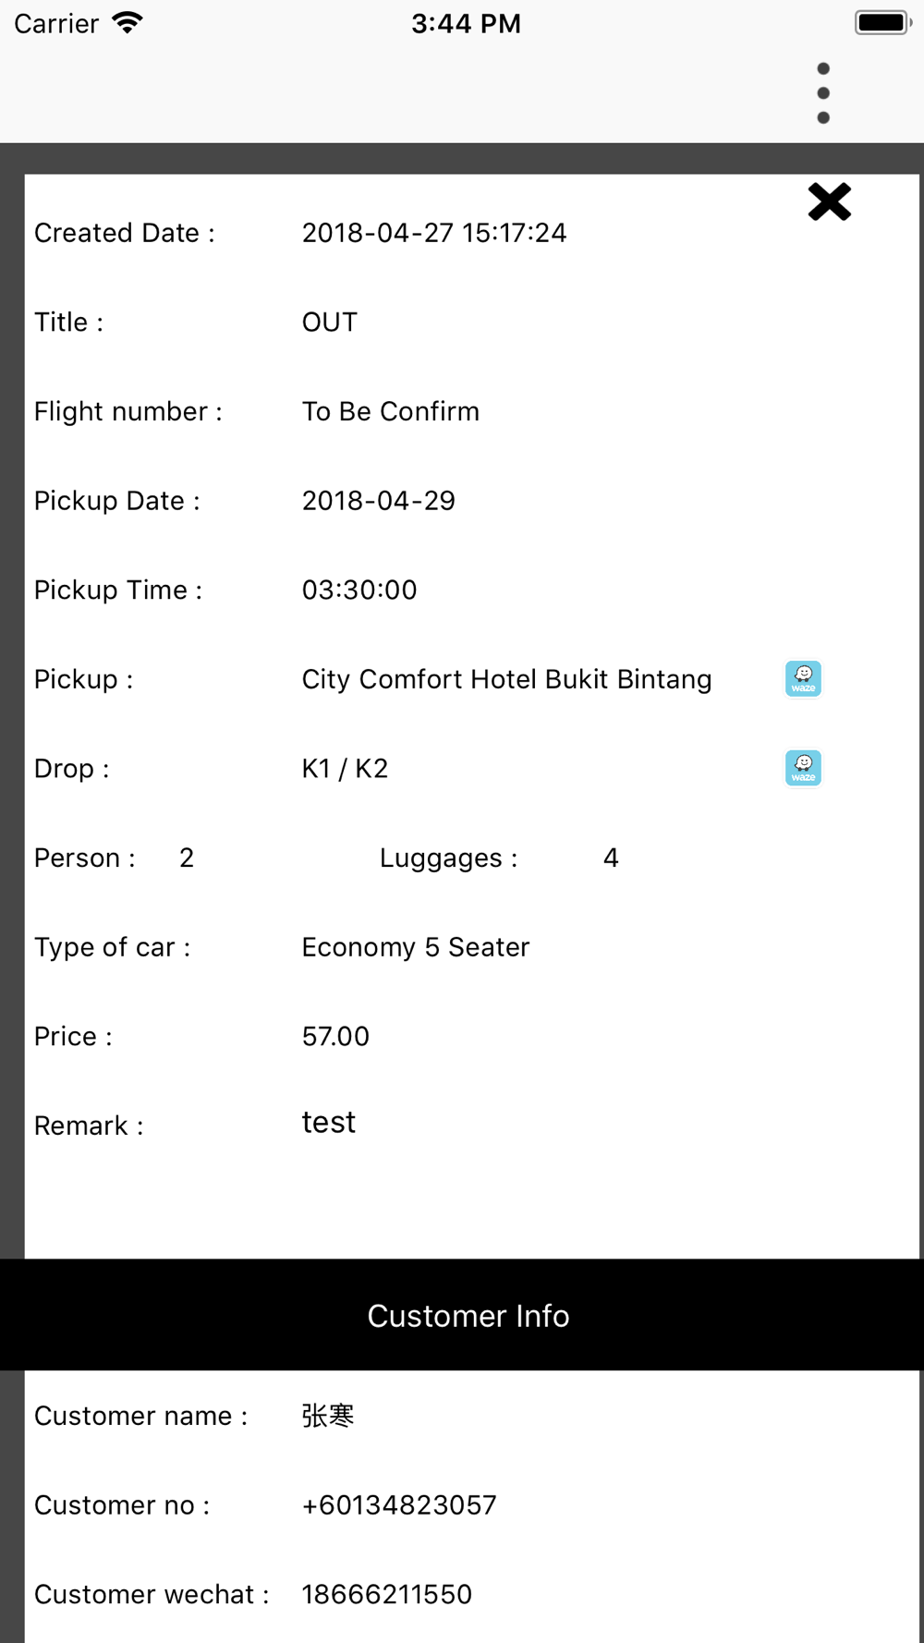Tap the Economy 5 Seater car type
The width and height of the screenshot is (924, 1643).
point(416,947)
